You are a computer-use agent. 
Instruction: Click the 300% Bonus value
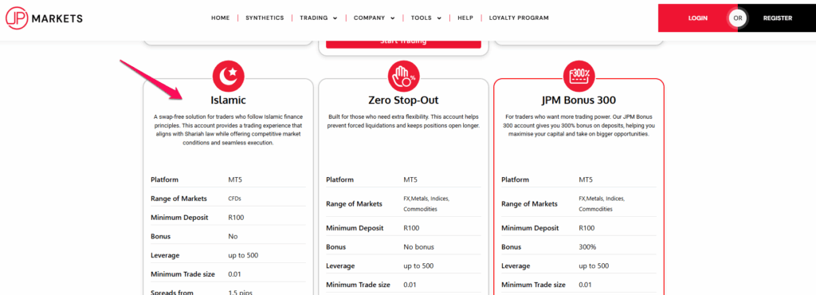coord(587,246)
